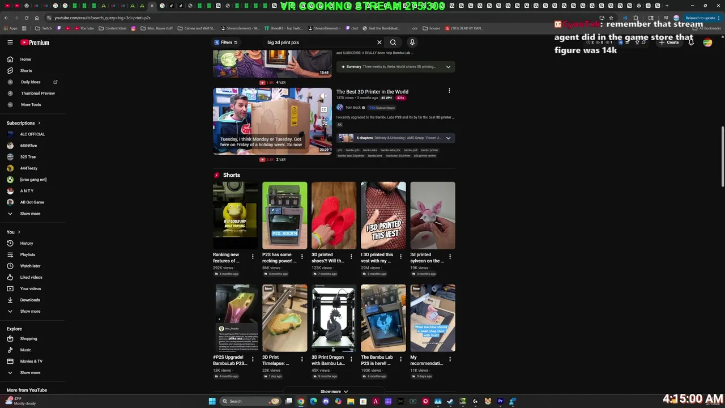Image resolution: width=725 pixels, height=408 pixels.
Task: Open the Content Ideas bookmark folder
Action: coord(112,28)
